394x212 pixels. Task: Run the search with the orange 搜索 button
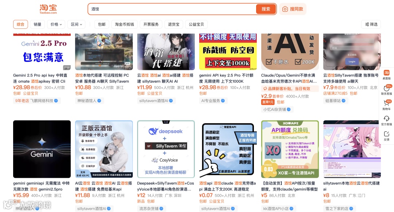click(266, 9)
